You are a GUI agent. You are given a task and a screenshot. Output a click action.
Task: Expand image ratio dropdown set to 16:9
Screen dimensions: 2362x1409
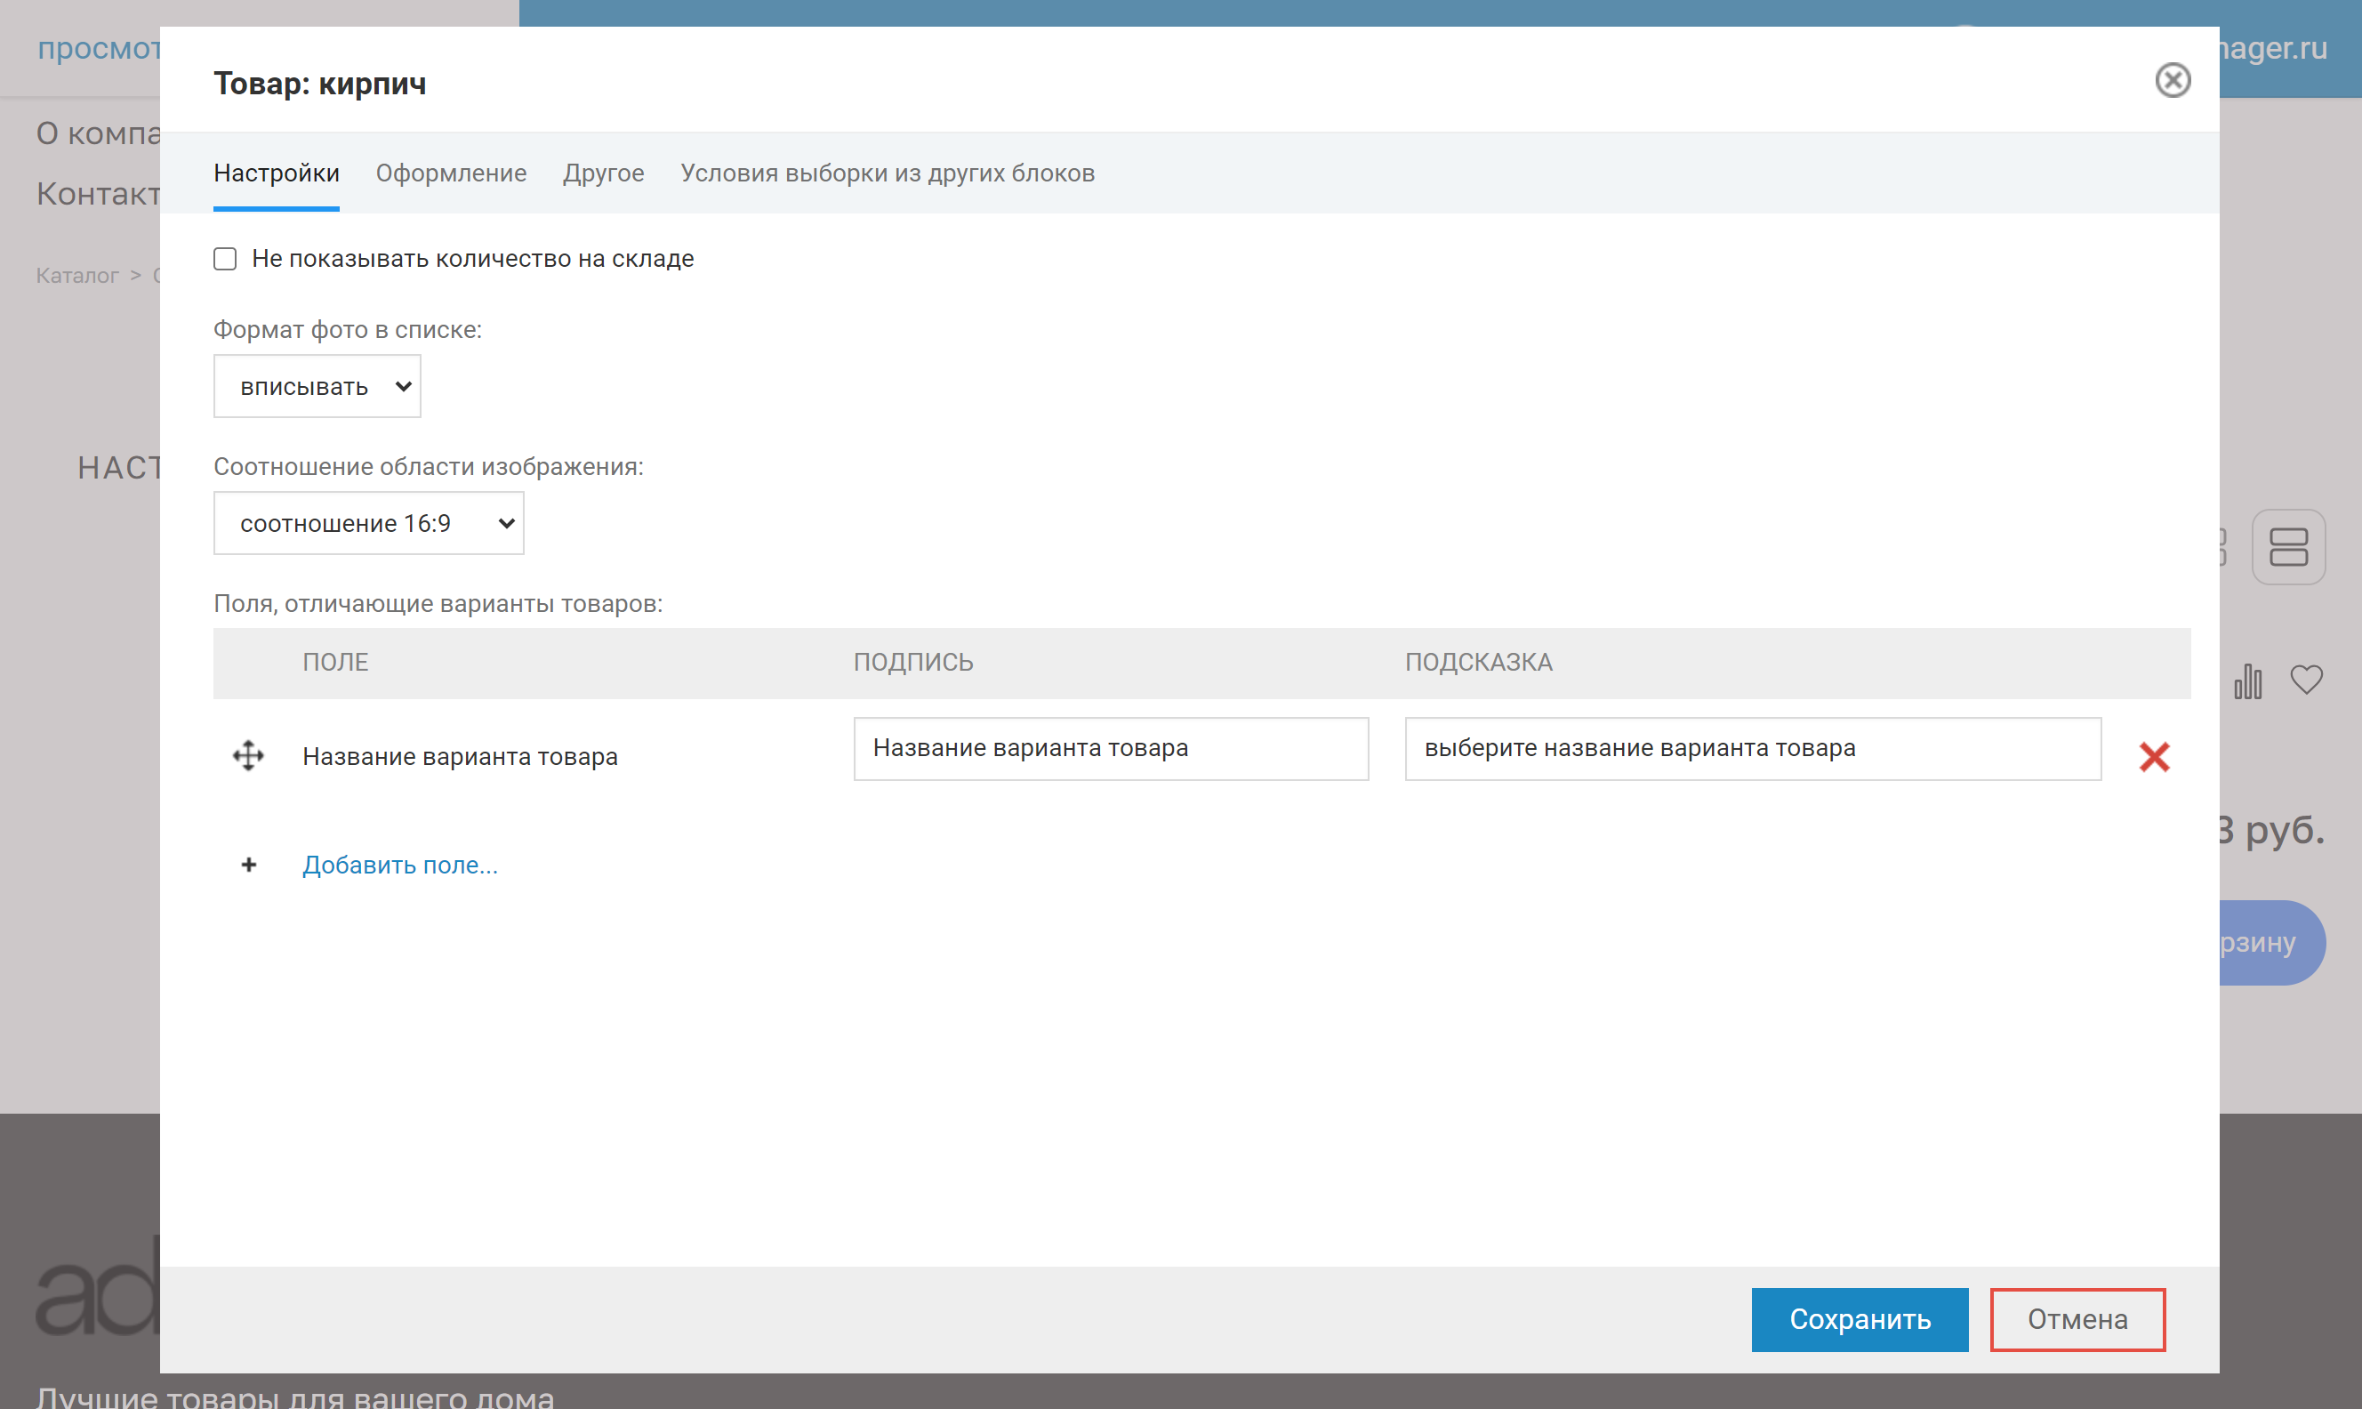pyautogui.click(x=368, y=523)
